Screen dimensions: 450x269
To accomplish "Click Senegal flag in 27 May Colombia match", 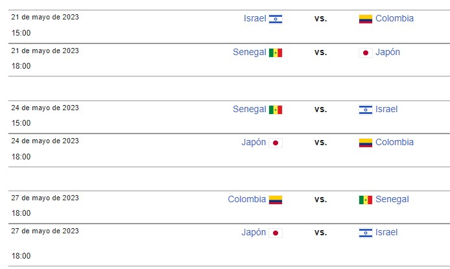I will pyautogui.click(x=366, y=200).
